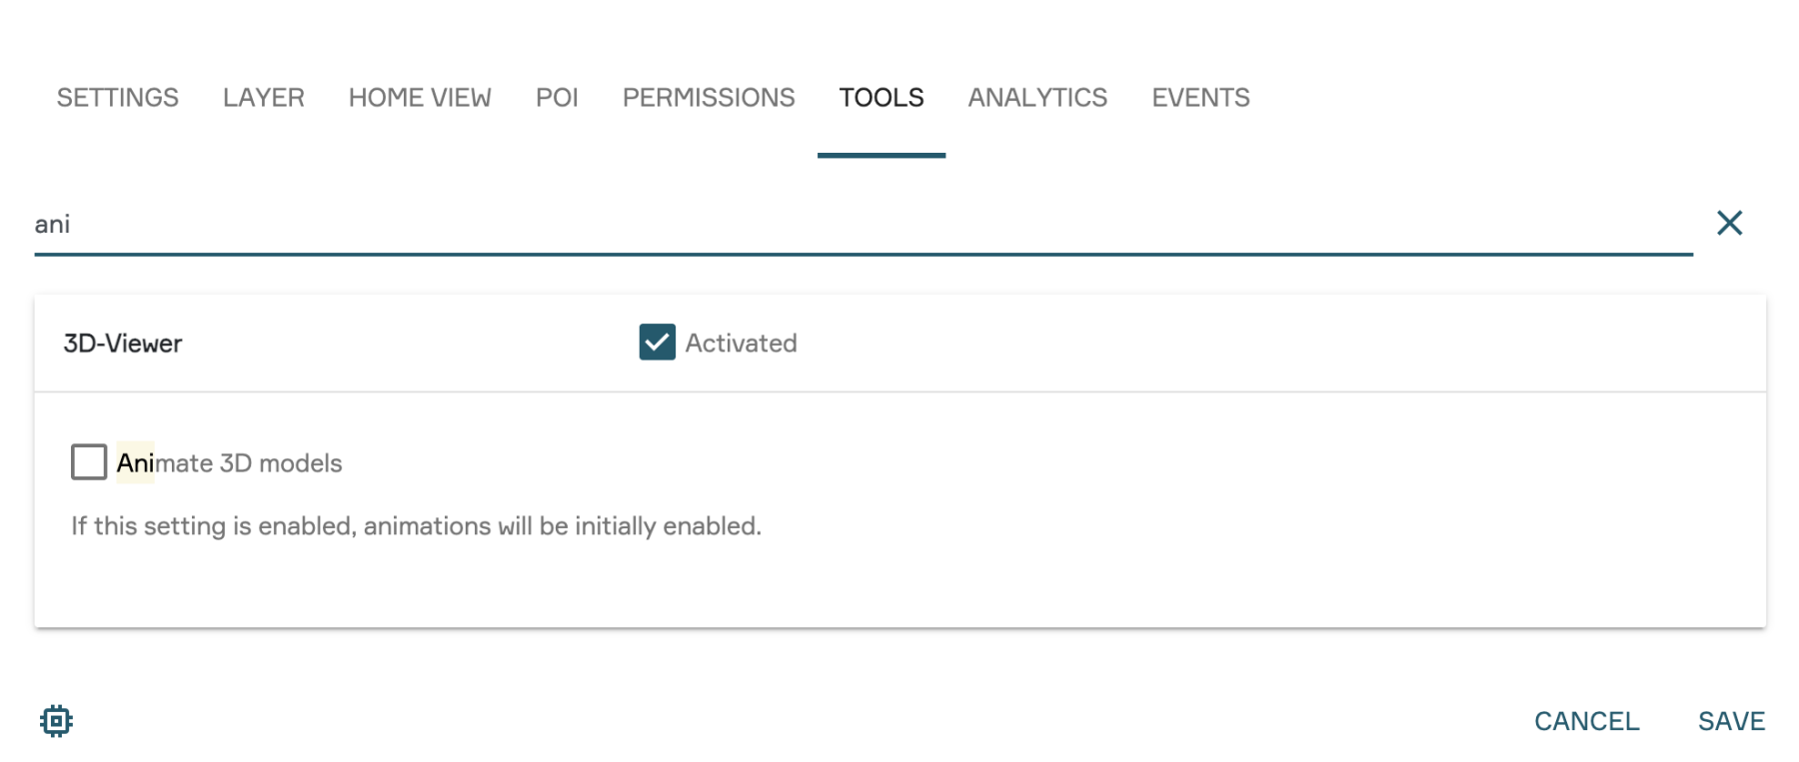The image size is (1799, 762).
Task: Go to the Home View tab
Action: pyautogui.click(x=420, y=98)
